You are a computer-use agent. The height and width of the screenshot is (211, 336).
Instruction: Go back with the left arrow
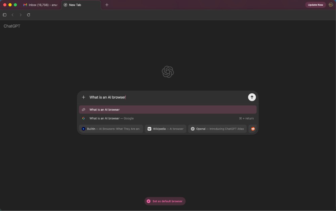tap(12, 15)
